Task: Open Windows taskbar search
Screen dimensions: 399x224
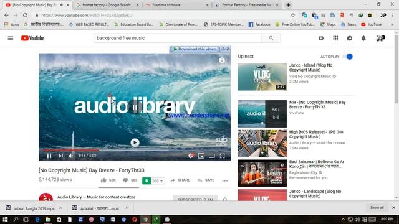Action: (x=16, y=219)
